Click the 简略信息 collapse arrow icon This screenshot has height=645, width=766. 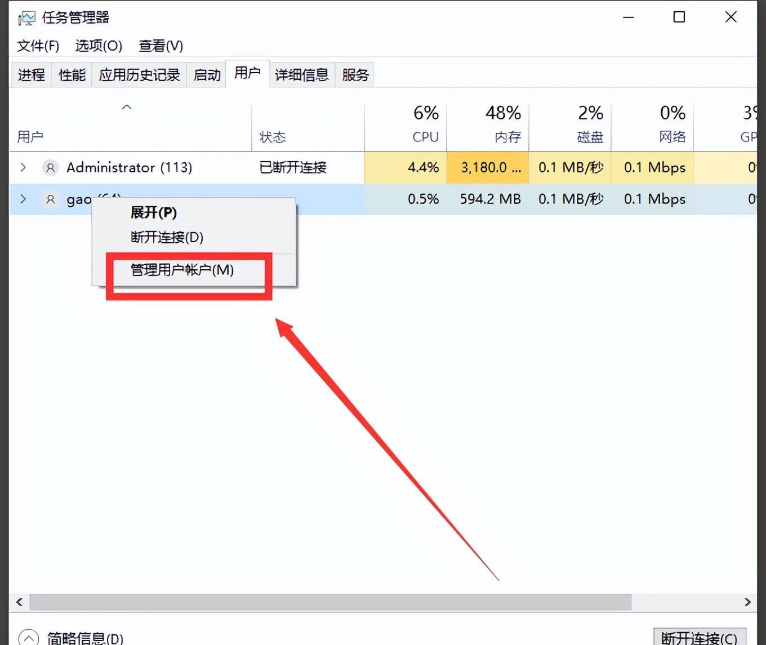(29, 638)
